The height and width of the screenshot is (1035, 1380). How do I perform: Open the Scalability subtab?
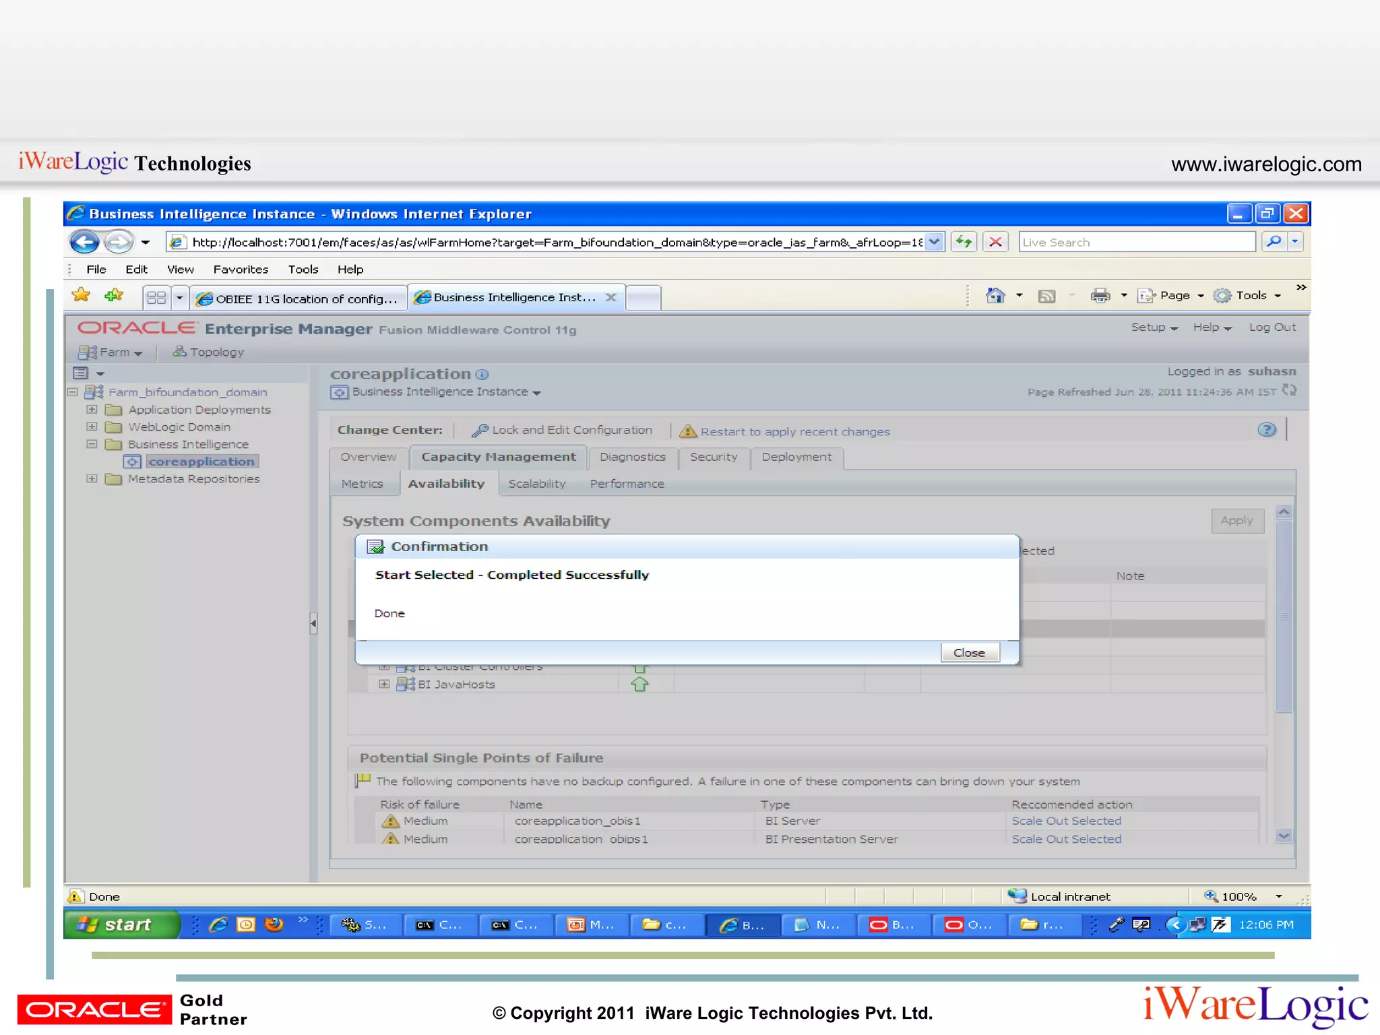click(x=536, y=484)
